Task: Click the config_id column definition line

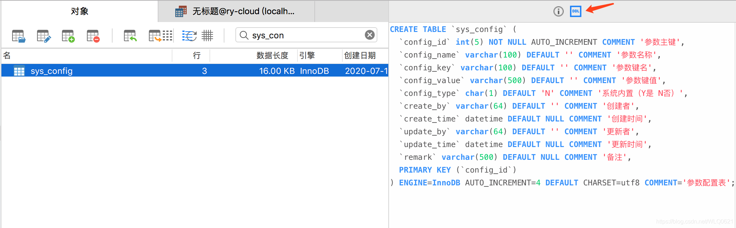Action: pos(541,42)
